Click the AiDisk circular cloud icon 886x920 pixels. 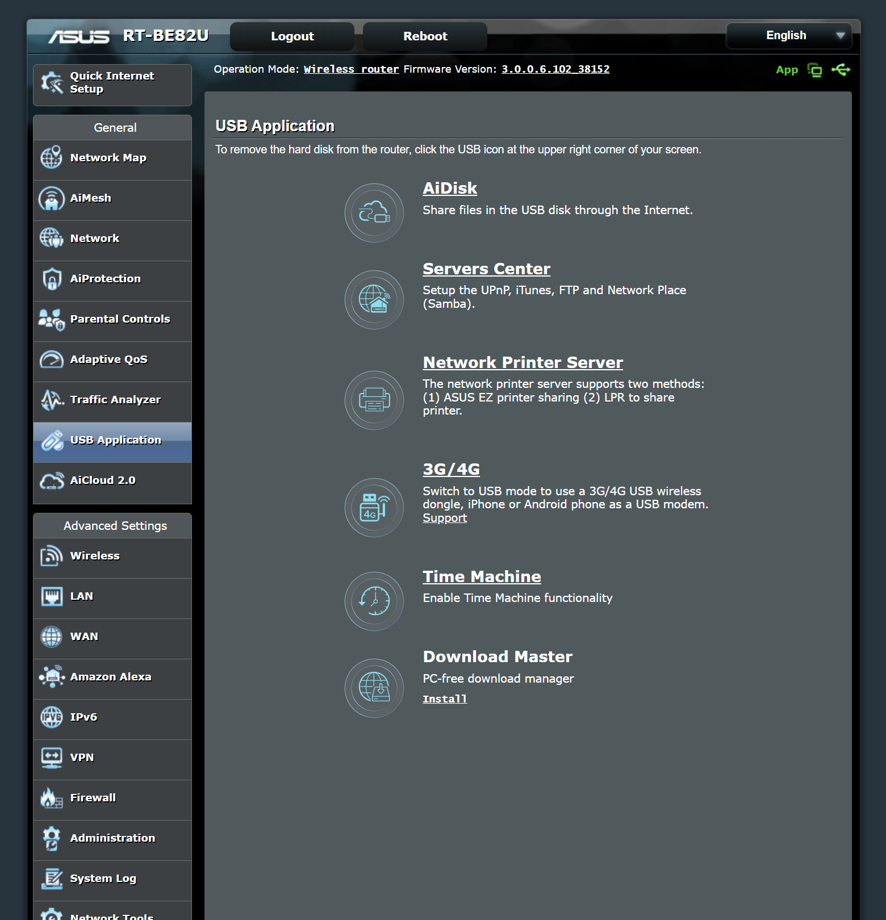[x=374, y=213]
